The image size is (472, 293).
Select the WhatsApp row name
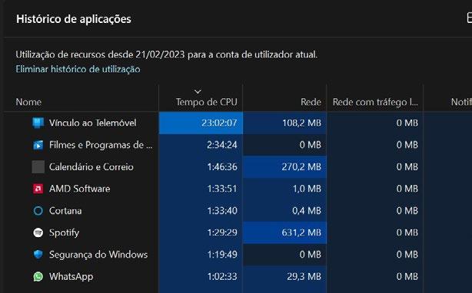coord(71,276)
